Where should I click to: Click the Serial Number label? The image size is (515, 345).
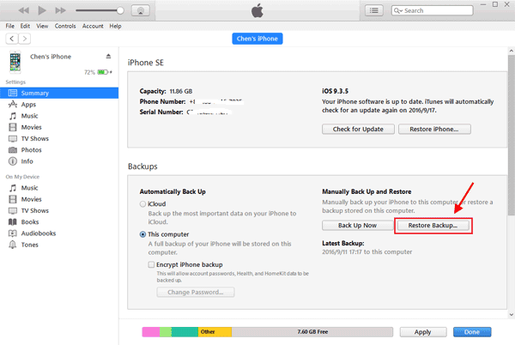[161, 112]
